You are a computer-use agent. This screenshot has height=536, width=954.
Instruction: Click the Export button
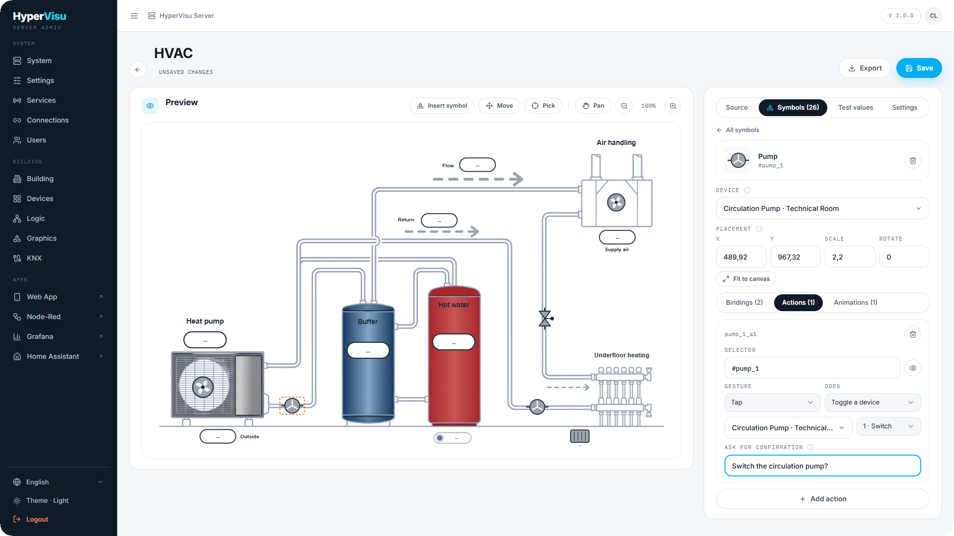click(865, 68)
